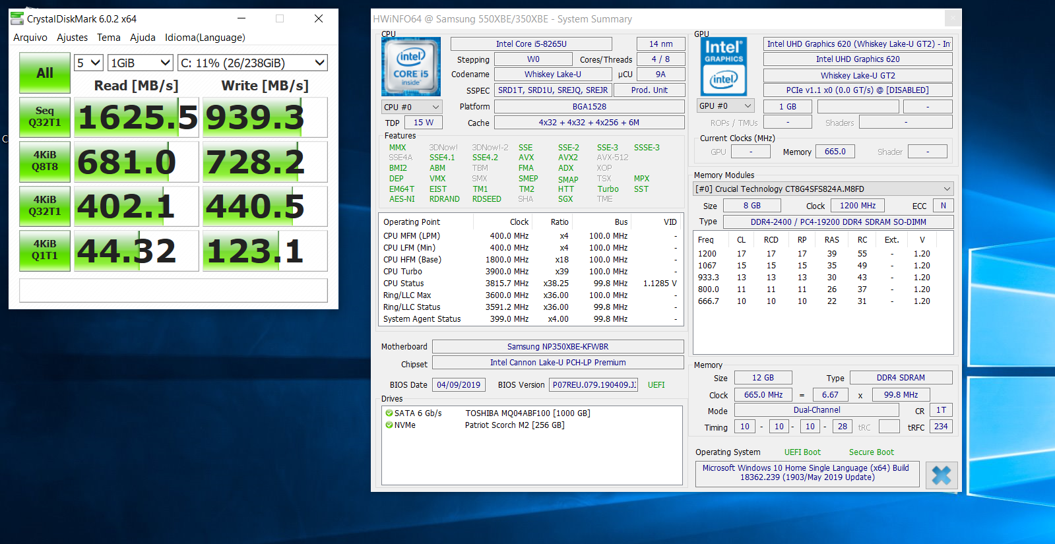Click the 4KiB Q32T1 read result 402.1

click(x=137, y=206)
